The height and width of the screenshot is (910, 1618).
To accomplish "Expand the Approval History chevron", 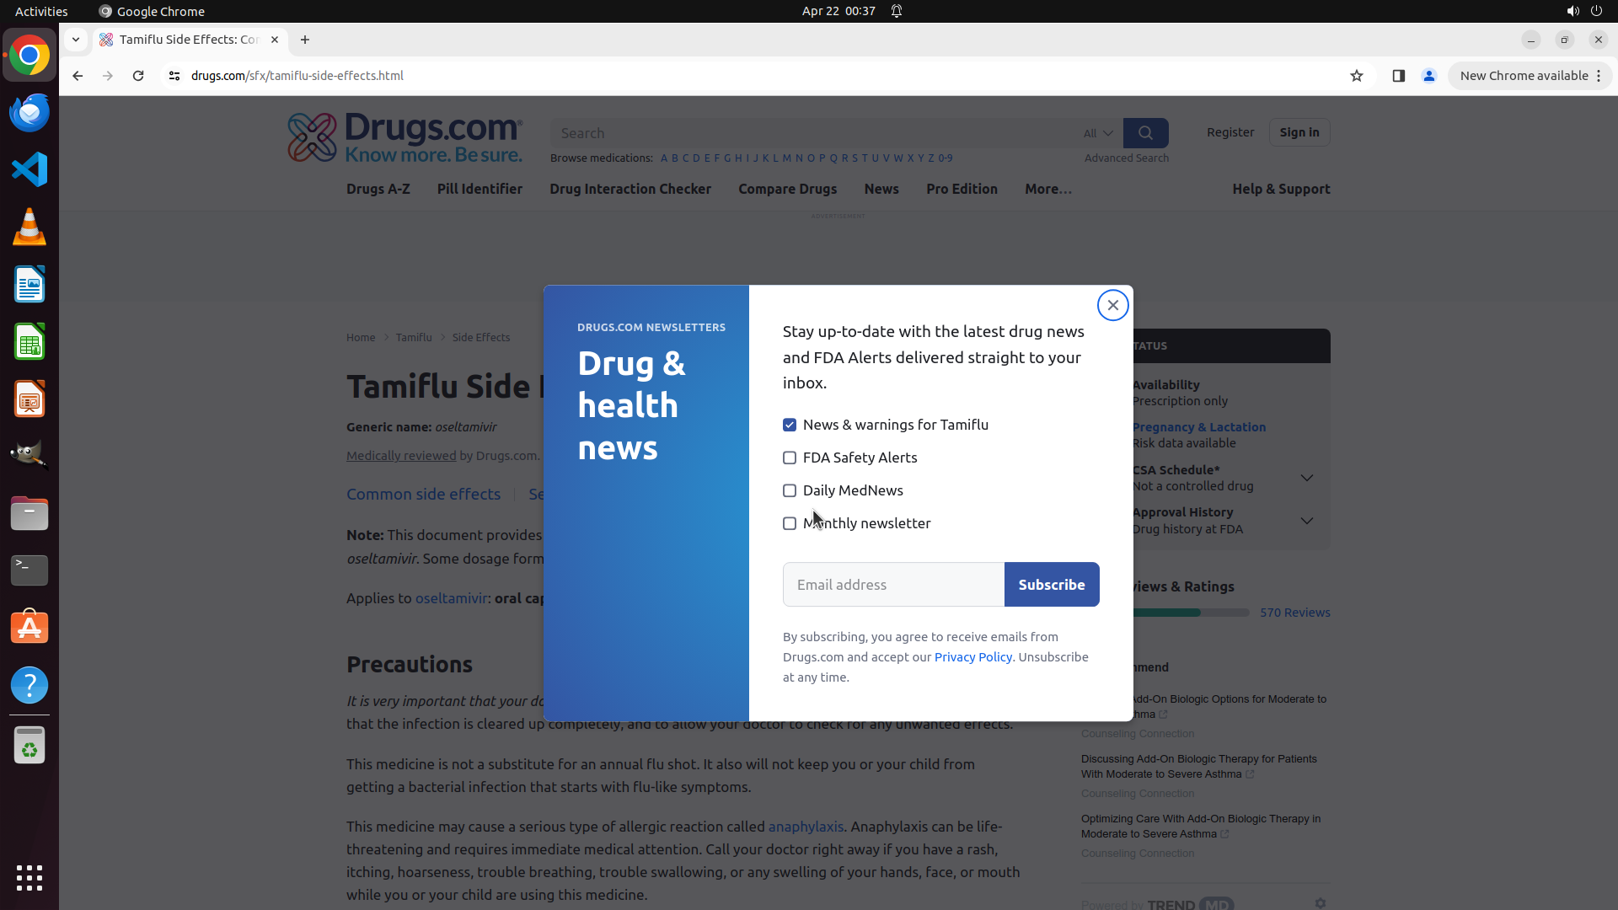I will 1306,521.
